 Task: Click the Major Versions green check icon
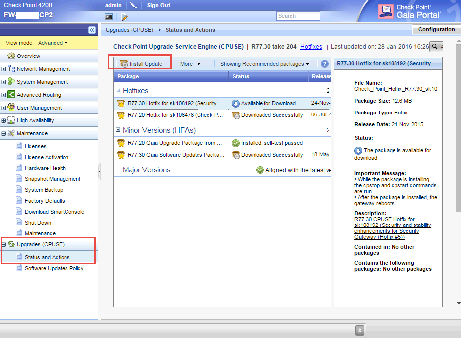tap(260, 170)
